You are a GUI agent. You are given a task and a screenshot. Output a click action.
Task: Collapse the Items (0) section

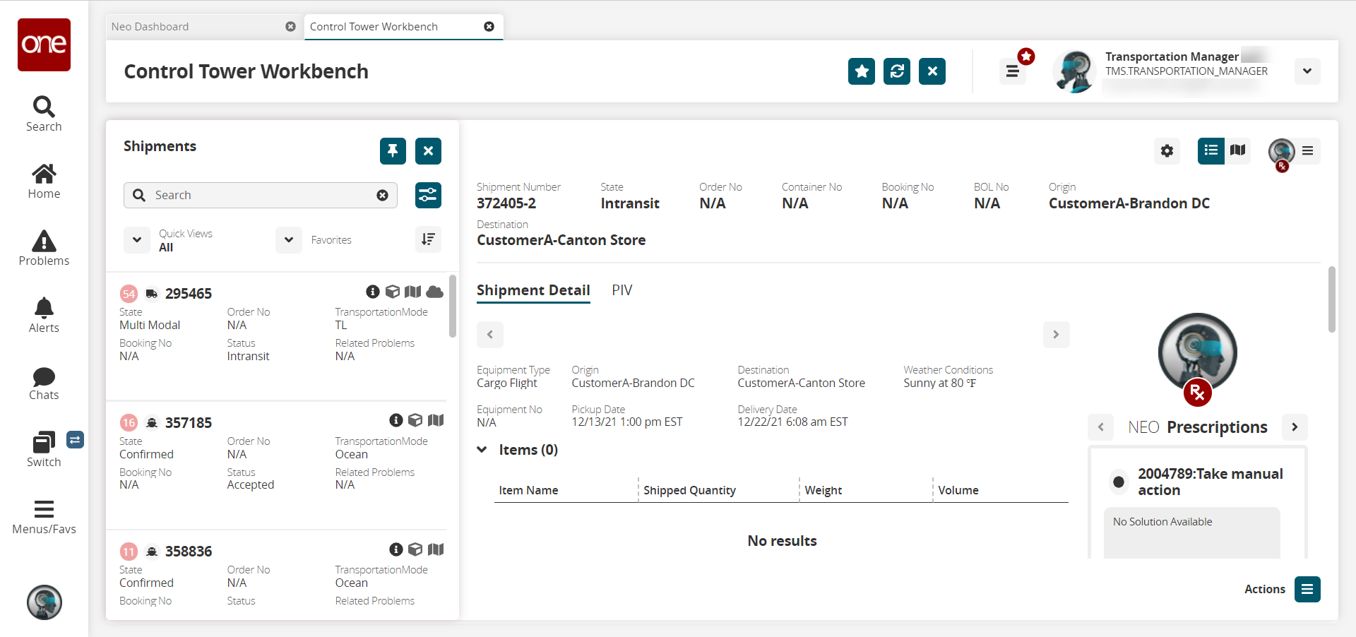coord(482,450)
